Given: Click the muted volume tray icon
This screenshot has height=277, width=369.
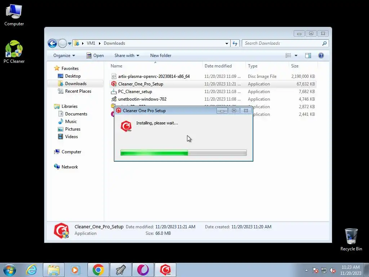Looking at the screenshot, I should pos(333,270).
